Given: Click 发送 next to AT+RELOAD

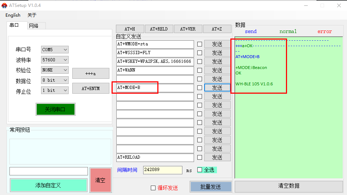Looking at the screenshot, I should coord(217,158).
